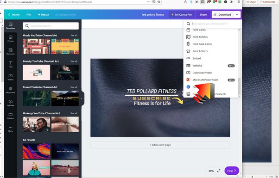Open the Resize option

click(43, 14)
